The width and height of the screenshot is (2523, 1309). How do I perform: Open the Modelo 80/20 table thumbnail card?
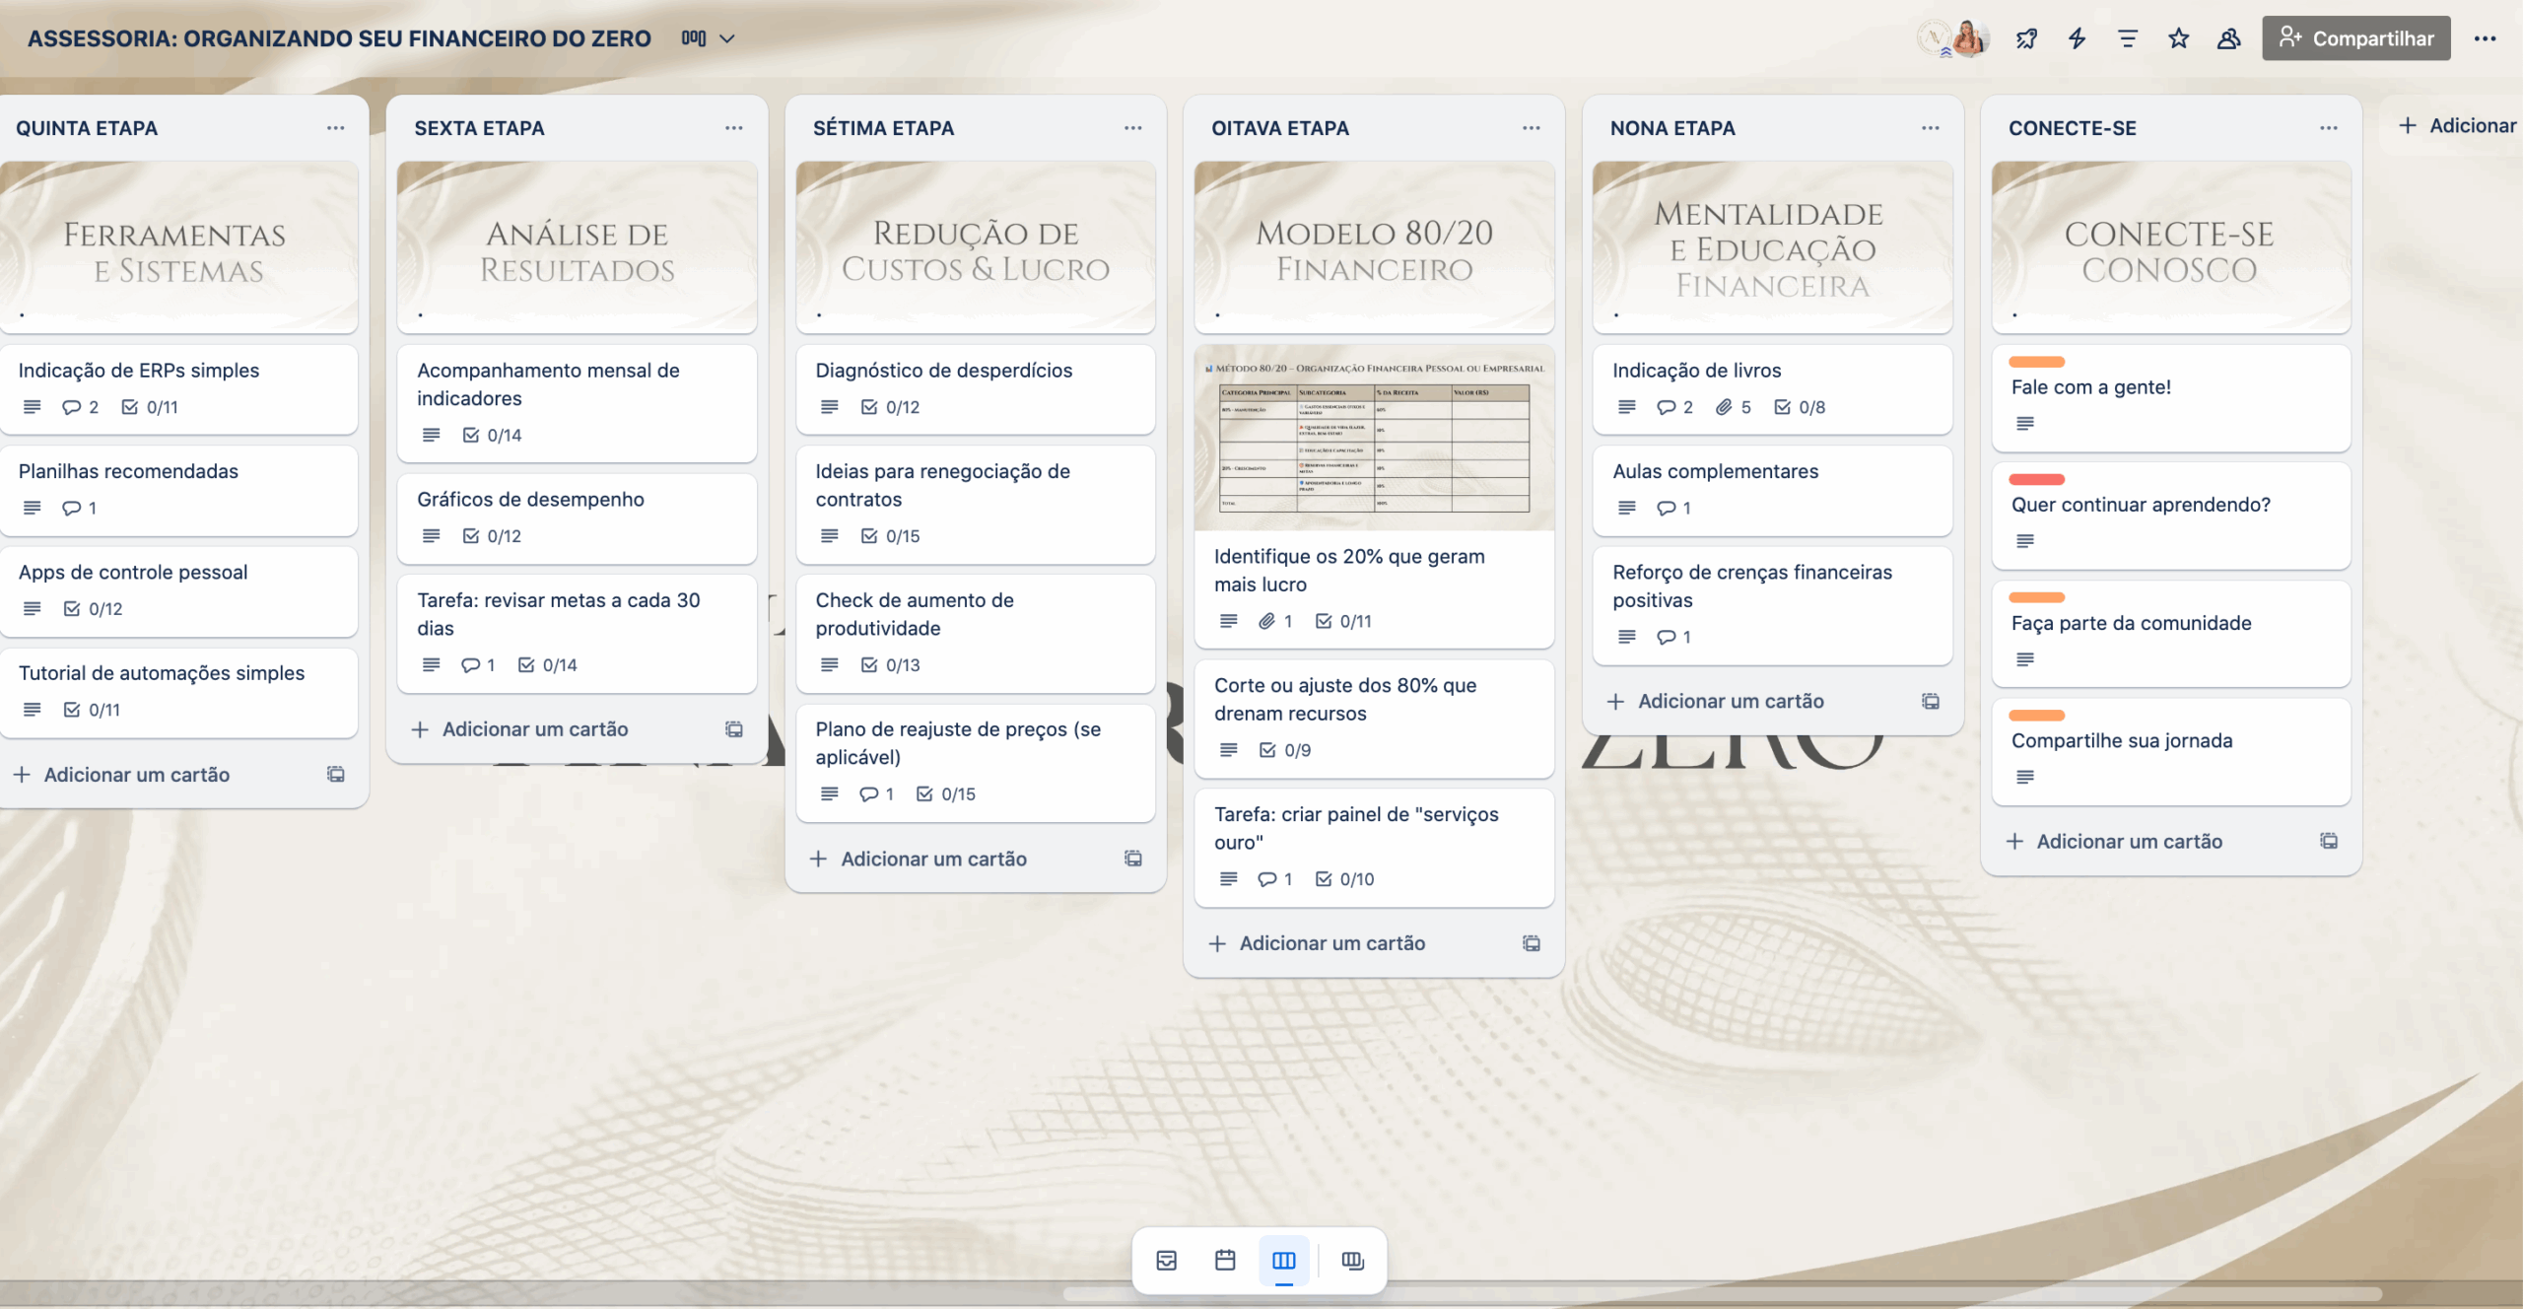[x=1374, y=438]
